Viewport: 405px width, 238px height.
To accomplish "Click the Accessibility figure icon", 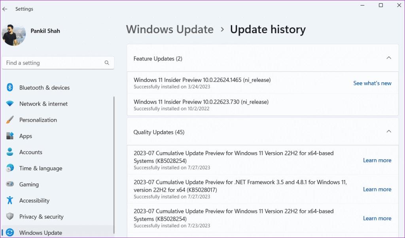I will pos(10,200).
